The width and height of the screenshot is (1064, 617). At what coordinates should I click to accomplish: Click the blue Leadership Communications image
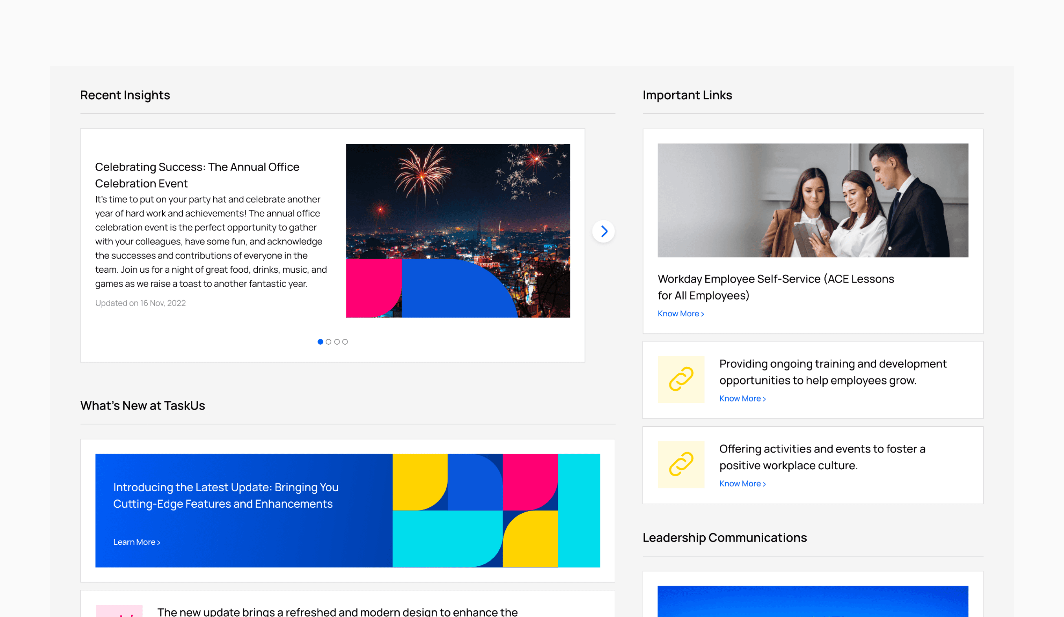click(x=813, y=601)
